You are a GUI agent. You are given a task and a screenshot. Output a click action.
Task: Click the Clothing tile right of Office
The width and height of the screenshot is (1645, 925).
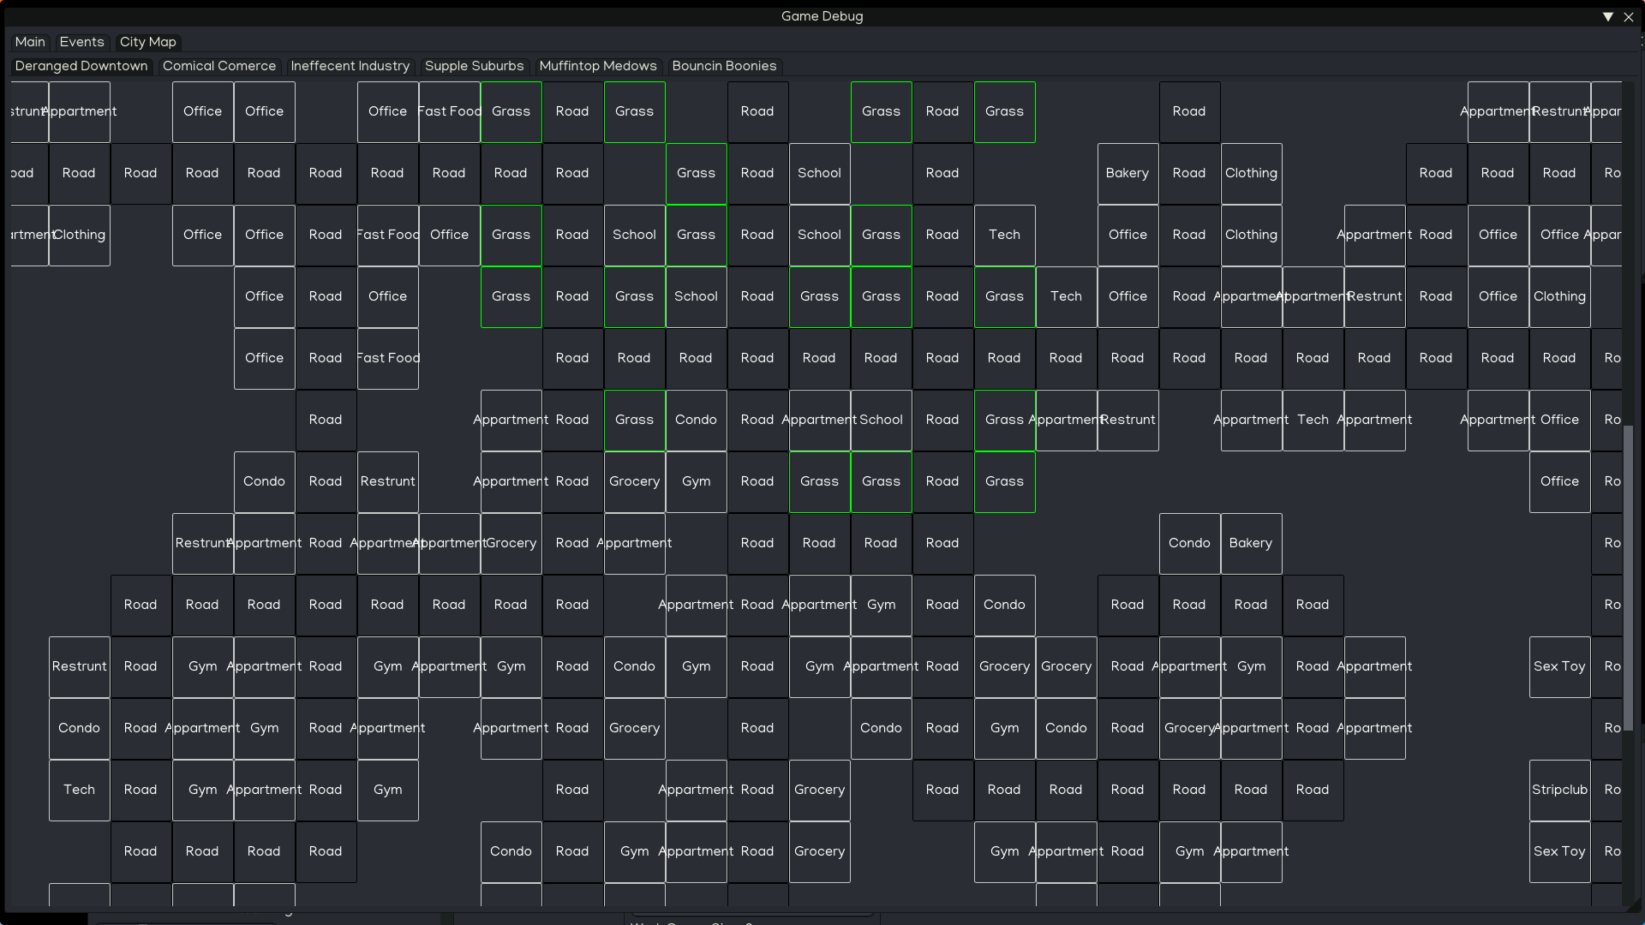click(1559, 296)
